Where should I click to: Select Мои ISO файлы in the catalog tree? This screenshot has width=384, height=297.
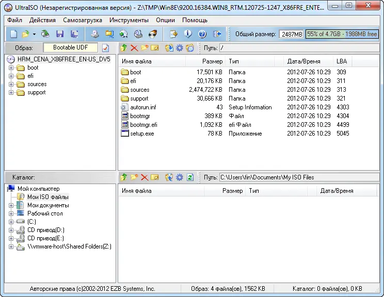pyautogui.click(x=48, y=197)
